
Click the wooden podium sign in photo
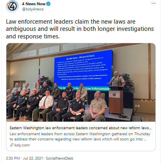(x=114, y=94)
